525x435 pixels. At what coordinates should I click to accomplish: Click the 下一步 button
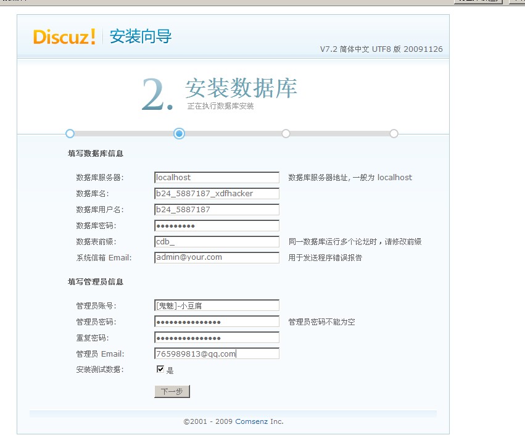click(x=172, y=391)
